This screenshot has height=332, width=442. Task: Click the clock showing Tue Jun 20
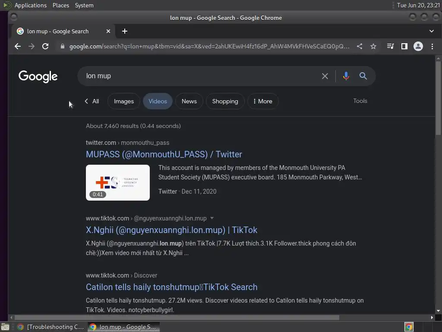coord(418,5)
